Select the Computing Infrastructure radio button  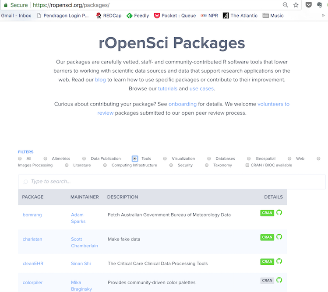click(105, 165)
